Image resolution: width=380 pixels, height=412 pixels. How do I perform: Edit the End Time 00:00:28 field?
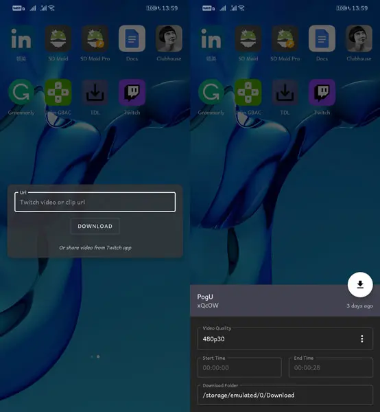[331, 367]
